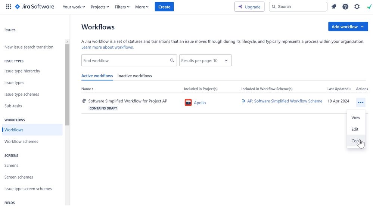This screenshot has width=373, height=210.
Task: Click the 19 Apr 2024 date
Action: [x=338, y=101]
